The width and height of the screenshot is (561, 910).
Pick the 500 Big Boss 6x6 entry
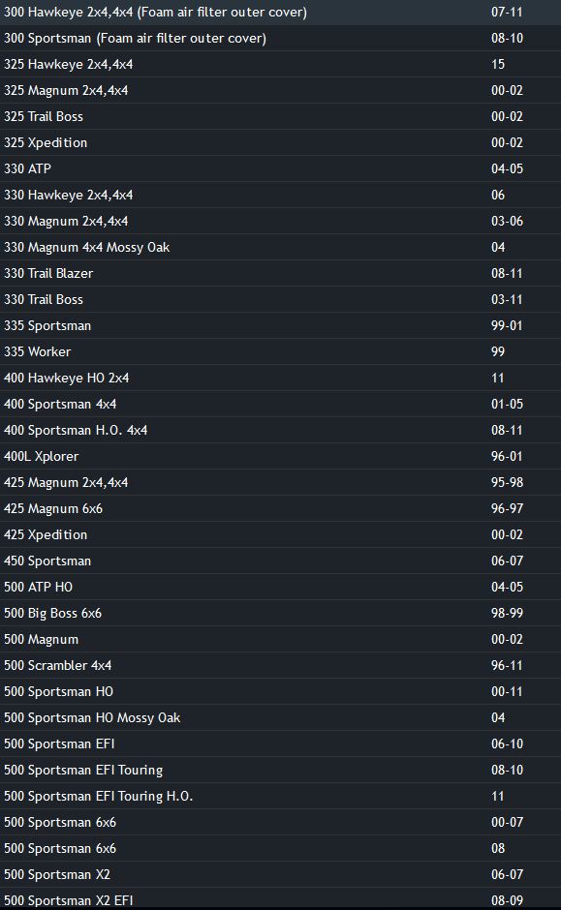coord(281,613)
